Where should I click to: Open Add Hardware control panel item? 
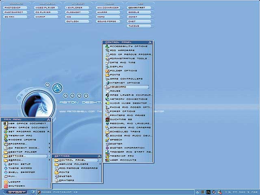pos(127,50)
